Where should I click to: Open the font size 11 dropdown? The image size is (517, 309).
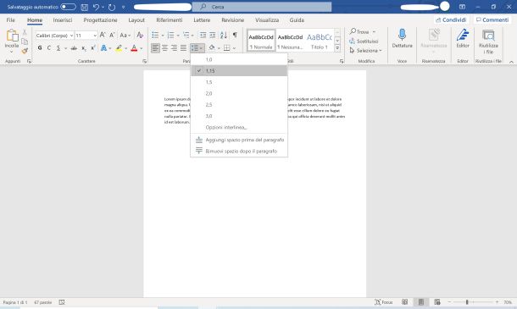[x=95, y=36]
